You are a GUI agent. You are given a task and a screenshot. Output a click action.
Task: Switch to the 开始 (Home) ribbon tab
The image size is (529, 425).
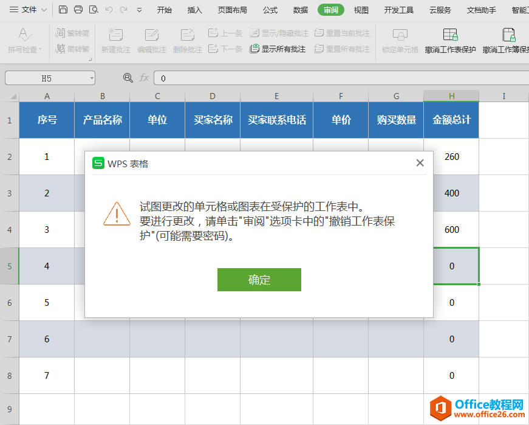[164, 10]
